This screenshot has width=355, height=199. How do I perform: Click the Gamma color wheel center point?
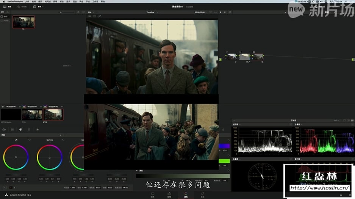click(x=50, y=158)
